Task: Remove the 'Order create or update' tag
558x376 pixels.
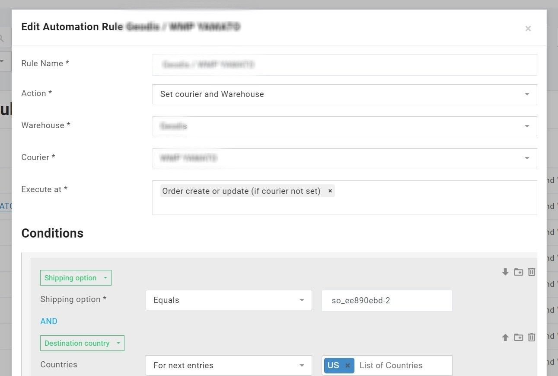Action: [x=330, y=191]
